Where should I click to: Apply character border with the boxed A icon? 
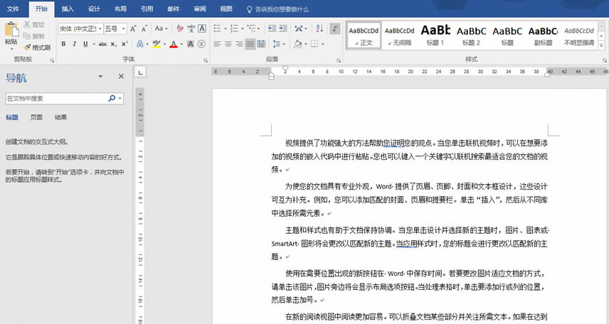[x=202, y=28]
